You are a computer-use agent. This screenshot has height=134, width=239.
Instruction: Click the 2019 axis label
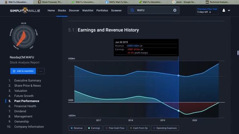point(162,120)
